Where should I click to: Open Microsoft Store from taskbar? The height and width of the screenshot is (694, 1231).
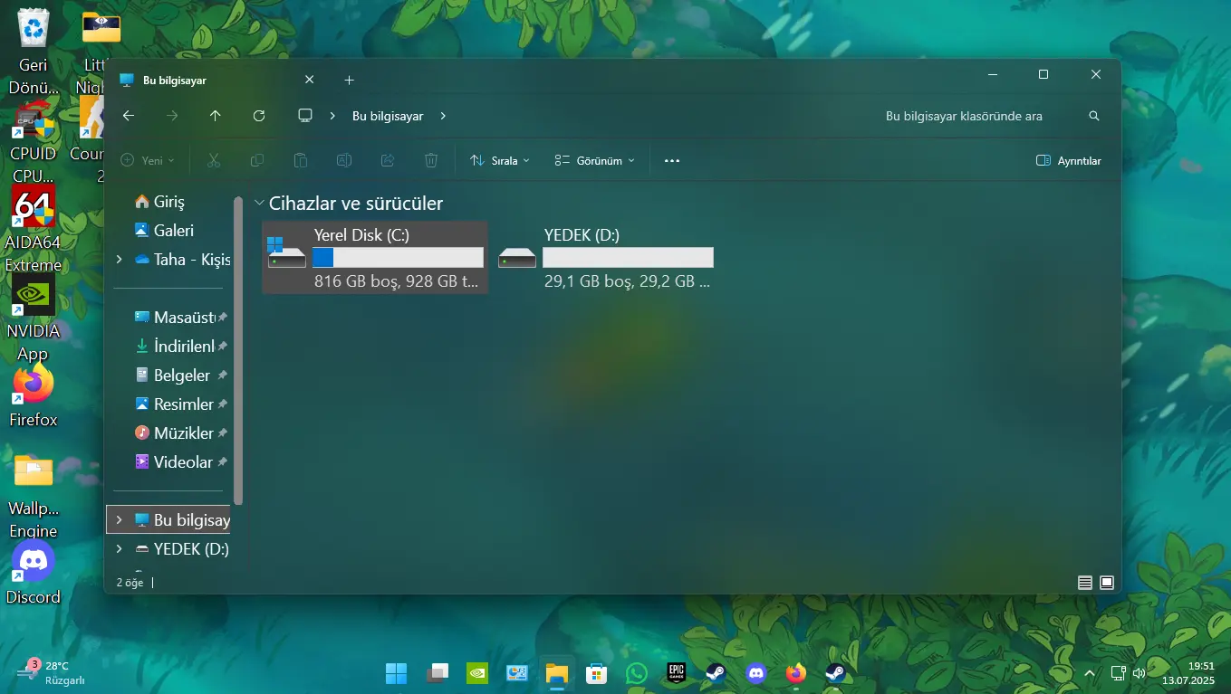[x=596, y=673]
